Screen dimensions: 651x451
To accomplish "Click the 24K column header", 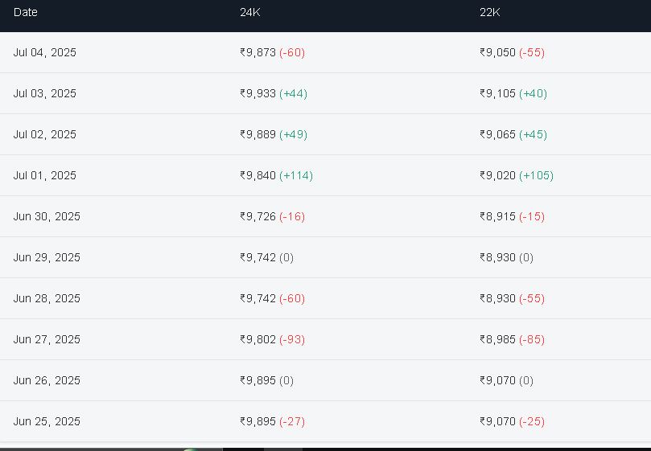I will pyautogui.click(x=250, y=12).
